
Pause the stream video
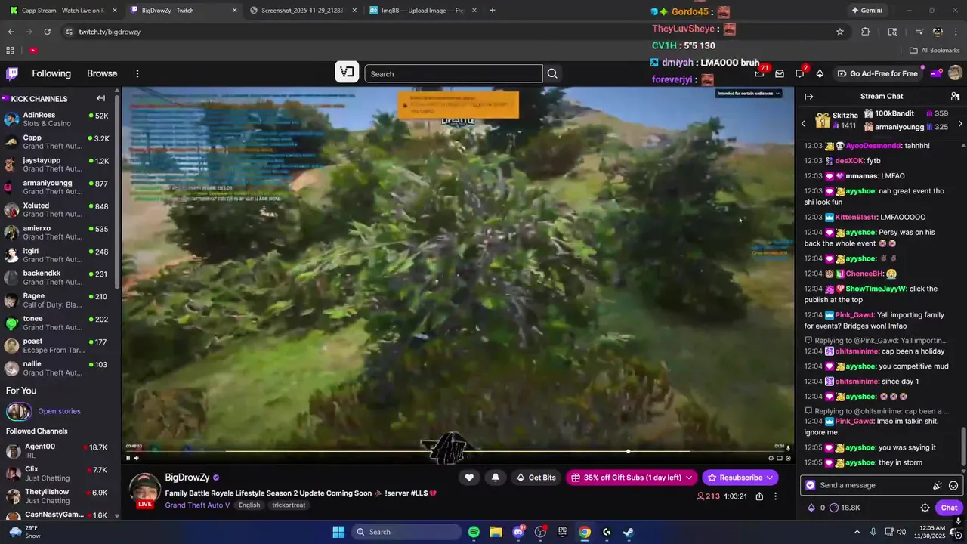tap(128, 458)
